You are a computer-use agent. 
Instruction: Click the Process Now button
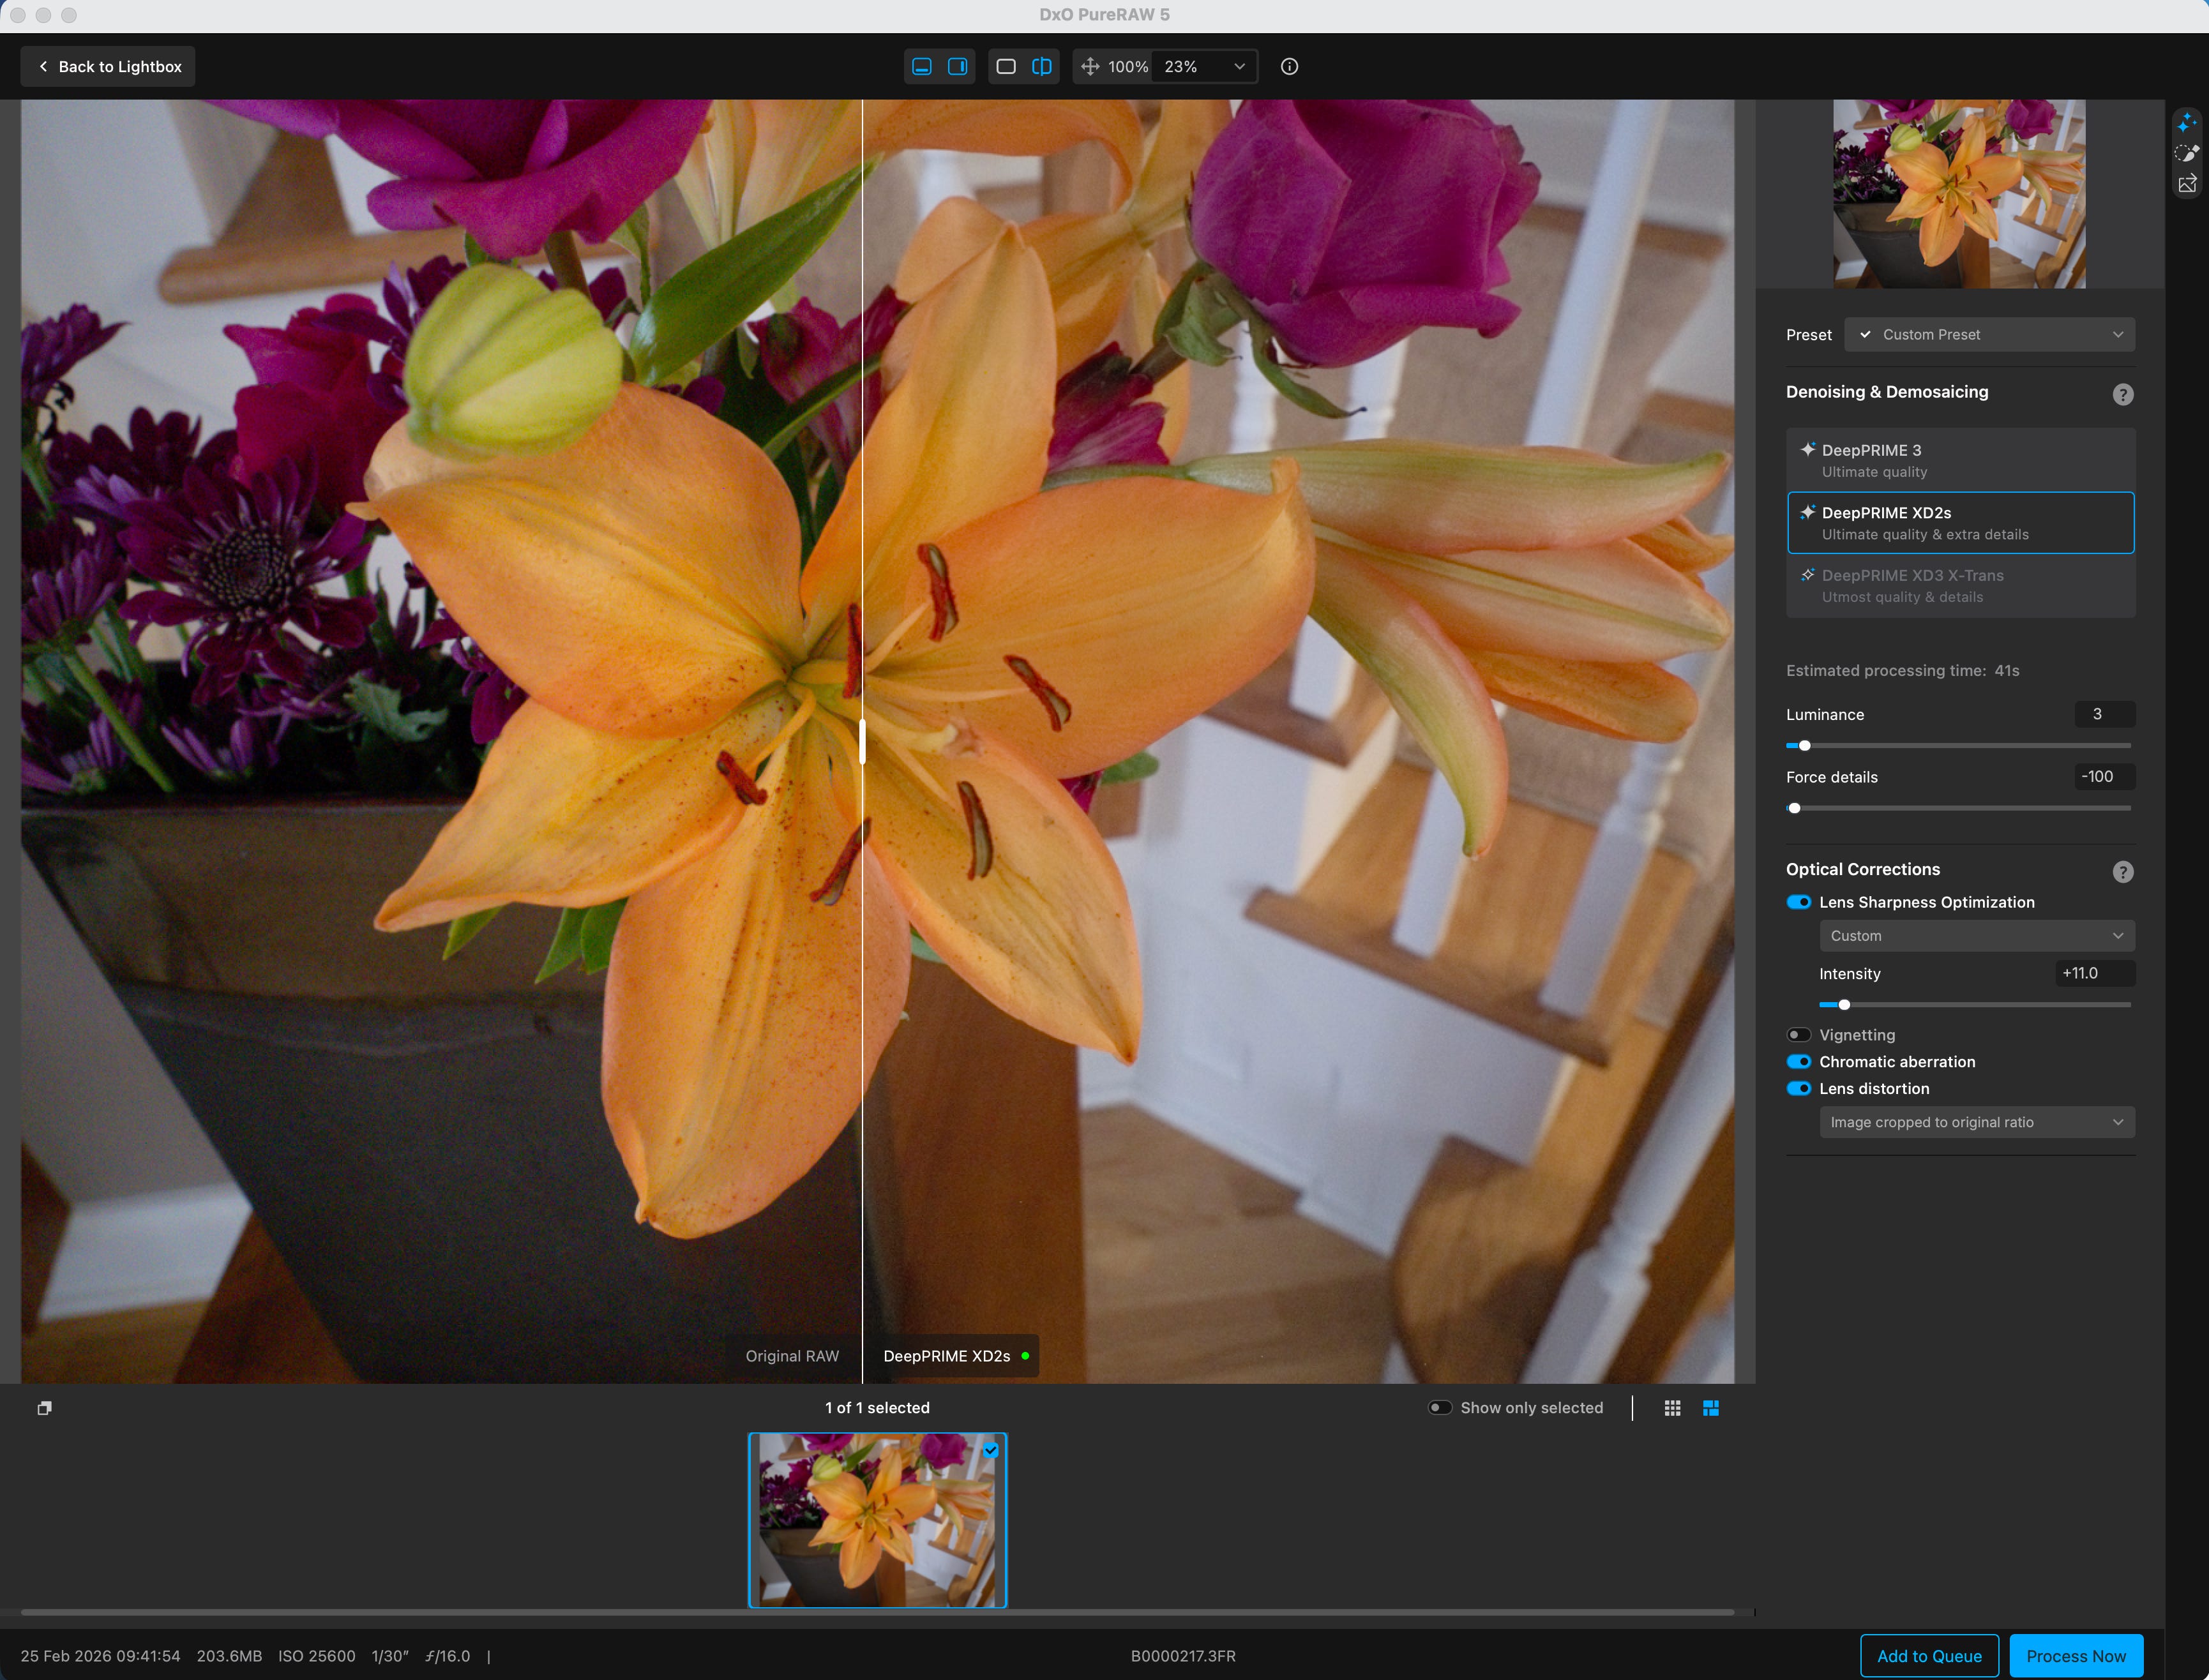(2075, 1656)
